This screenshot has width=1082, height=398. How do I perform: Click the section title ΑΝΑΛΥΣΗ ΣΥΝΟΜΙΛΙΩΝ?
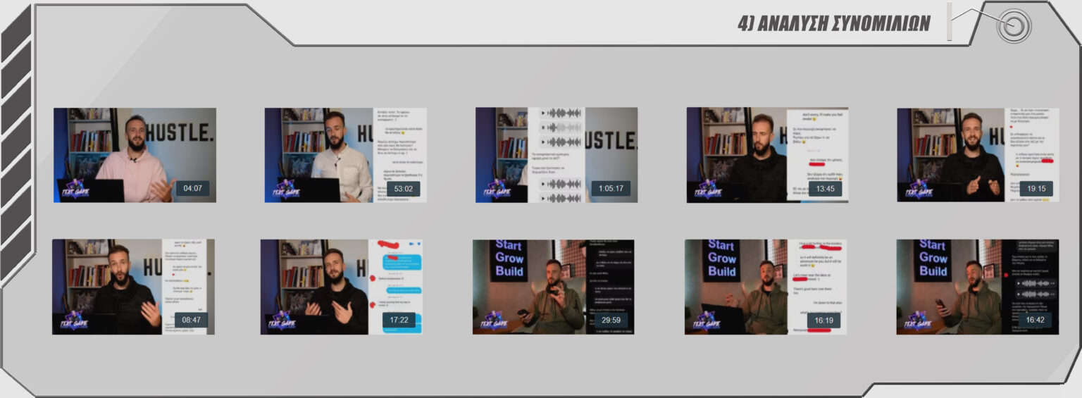coord(833,23)
